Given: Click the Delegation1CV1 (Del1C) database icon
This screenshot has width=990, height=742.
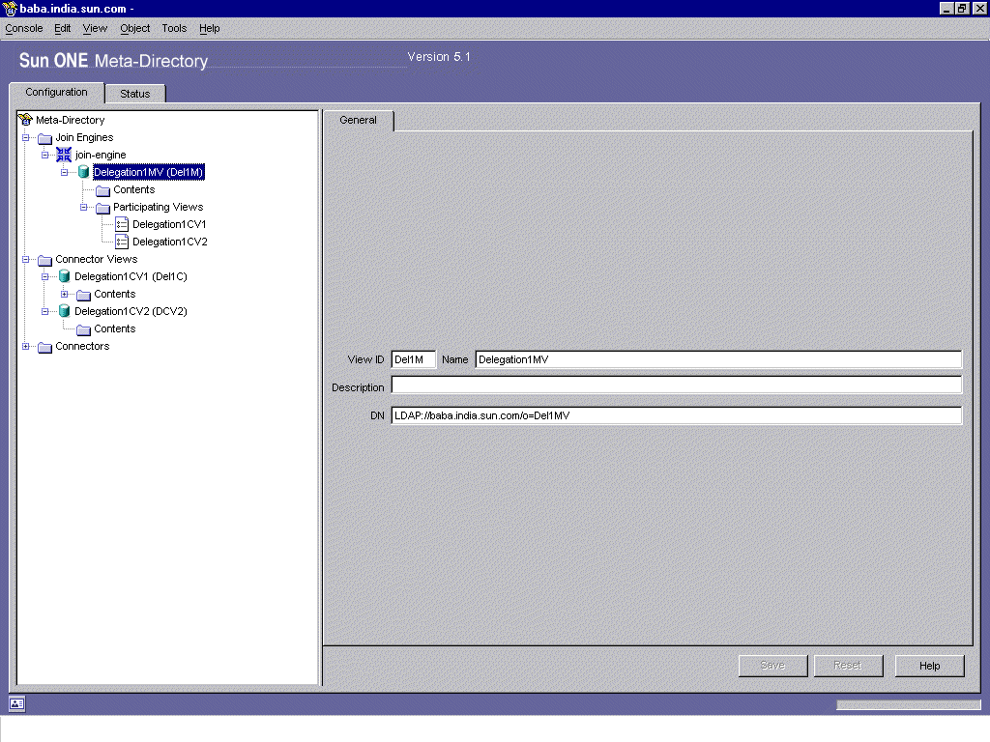Looking at the screenshot, I should click(x=64, y=276).
